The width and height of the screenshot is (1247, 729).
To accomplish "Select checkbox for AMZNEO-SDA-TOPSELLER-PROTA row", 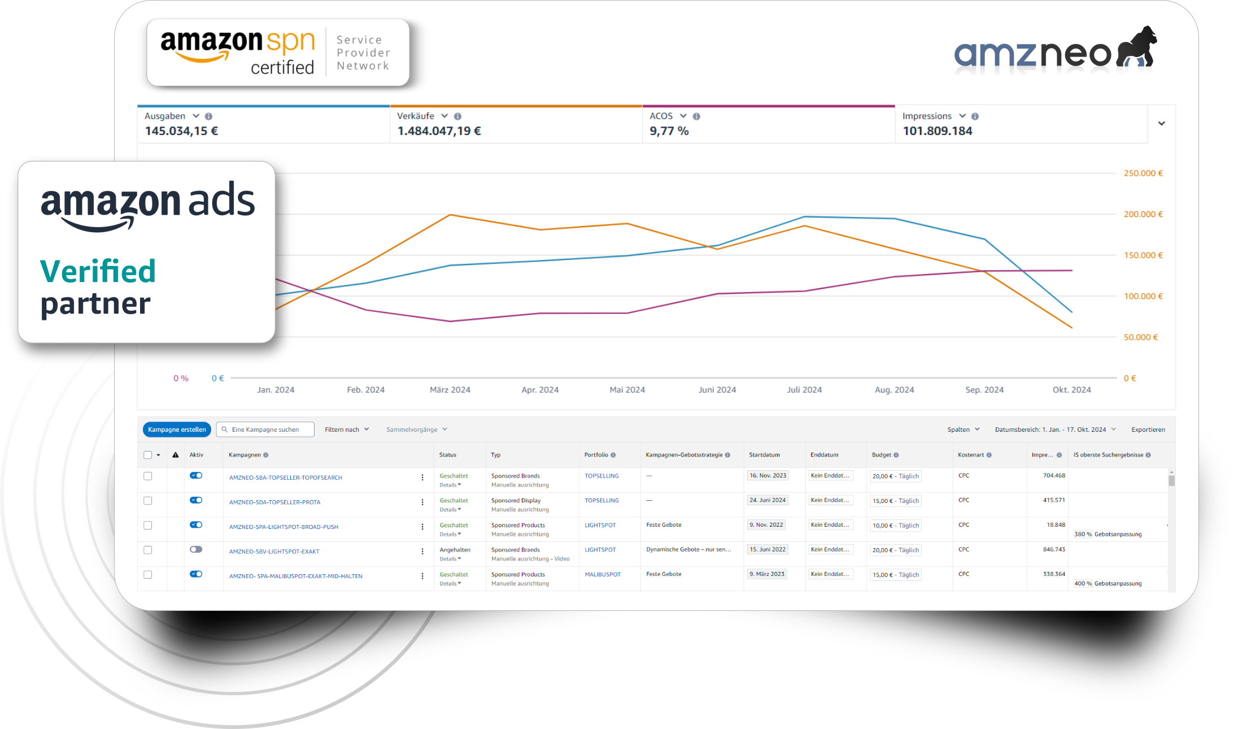I will (148, 501).
